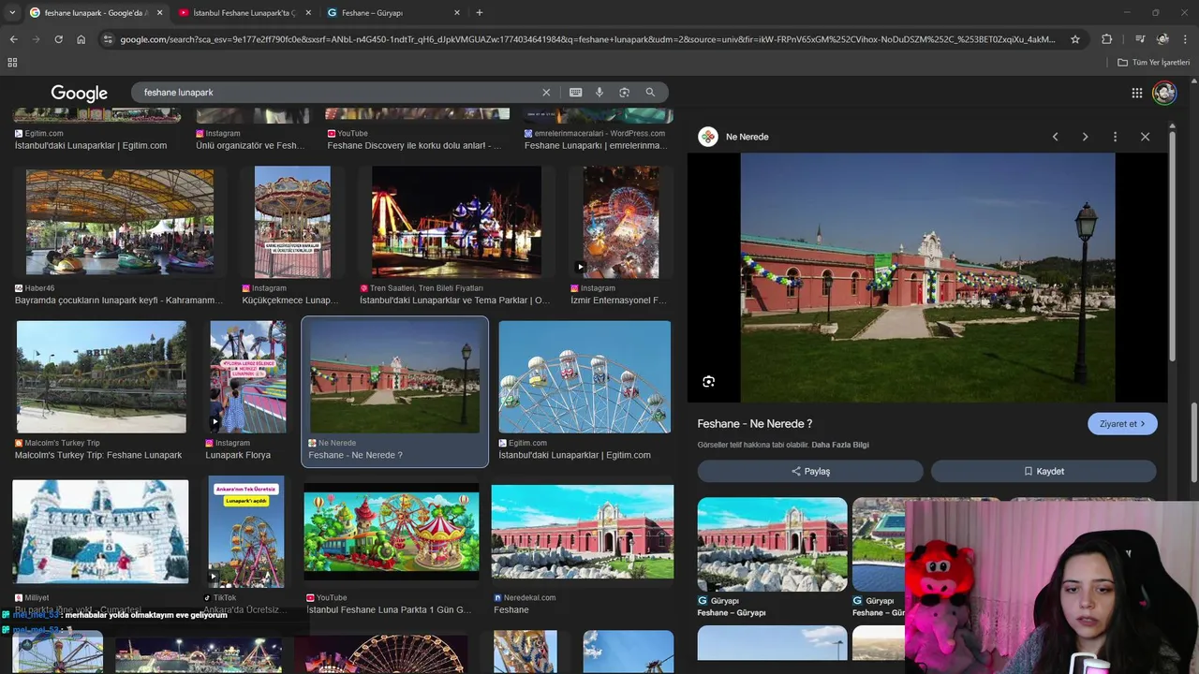
Task: Open TikTok Ankara'da Ücretsiz image
Action: click(246, 532)
